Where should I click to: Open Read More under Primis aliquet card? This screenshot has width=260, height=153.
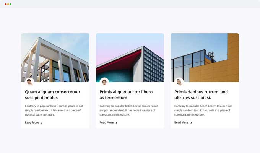point(107,122)
